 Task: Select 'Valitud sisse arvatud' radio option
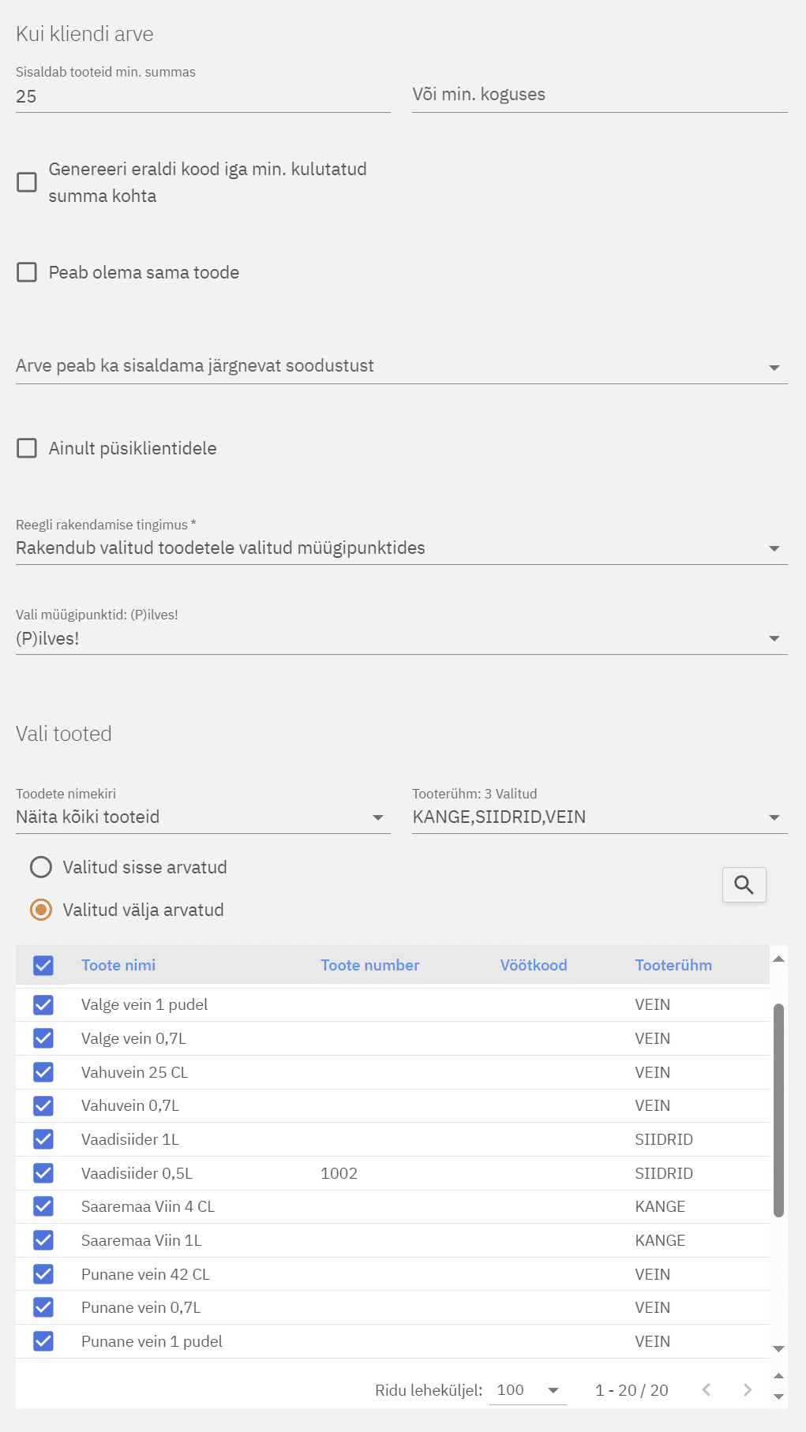(41, 867)
